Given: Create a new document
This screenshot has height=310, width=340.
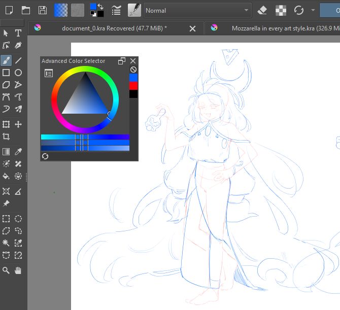Looking at the screenshot, I should point(9,10).
